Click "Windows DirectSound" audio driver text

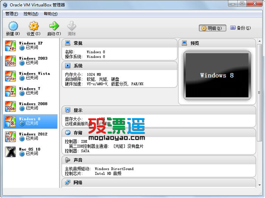[x=114, y=169]
